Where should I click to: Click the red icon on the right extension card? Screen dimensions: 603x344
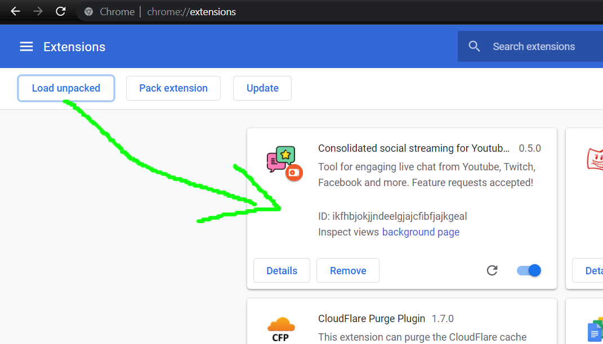click(x=595, y=160)
